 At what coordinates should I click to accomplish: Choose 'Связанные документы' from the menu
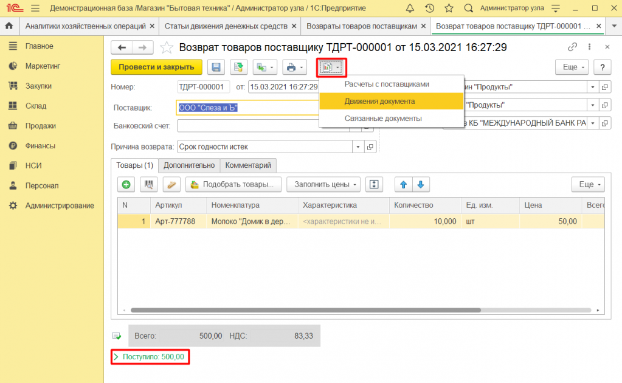tap(383, 119)
